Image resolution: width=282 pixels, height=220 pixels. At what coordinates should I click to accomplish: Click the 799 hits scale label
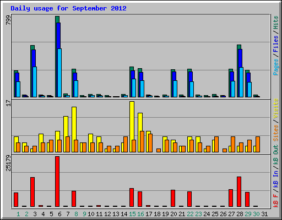(8, 20)
